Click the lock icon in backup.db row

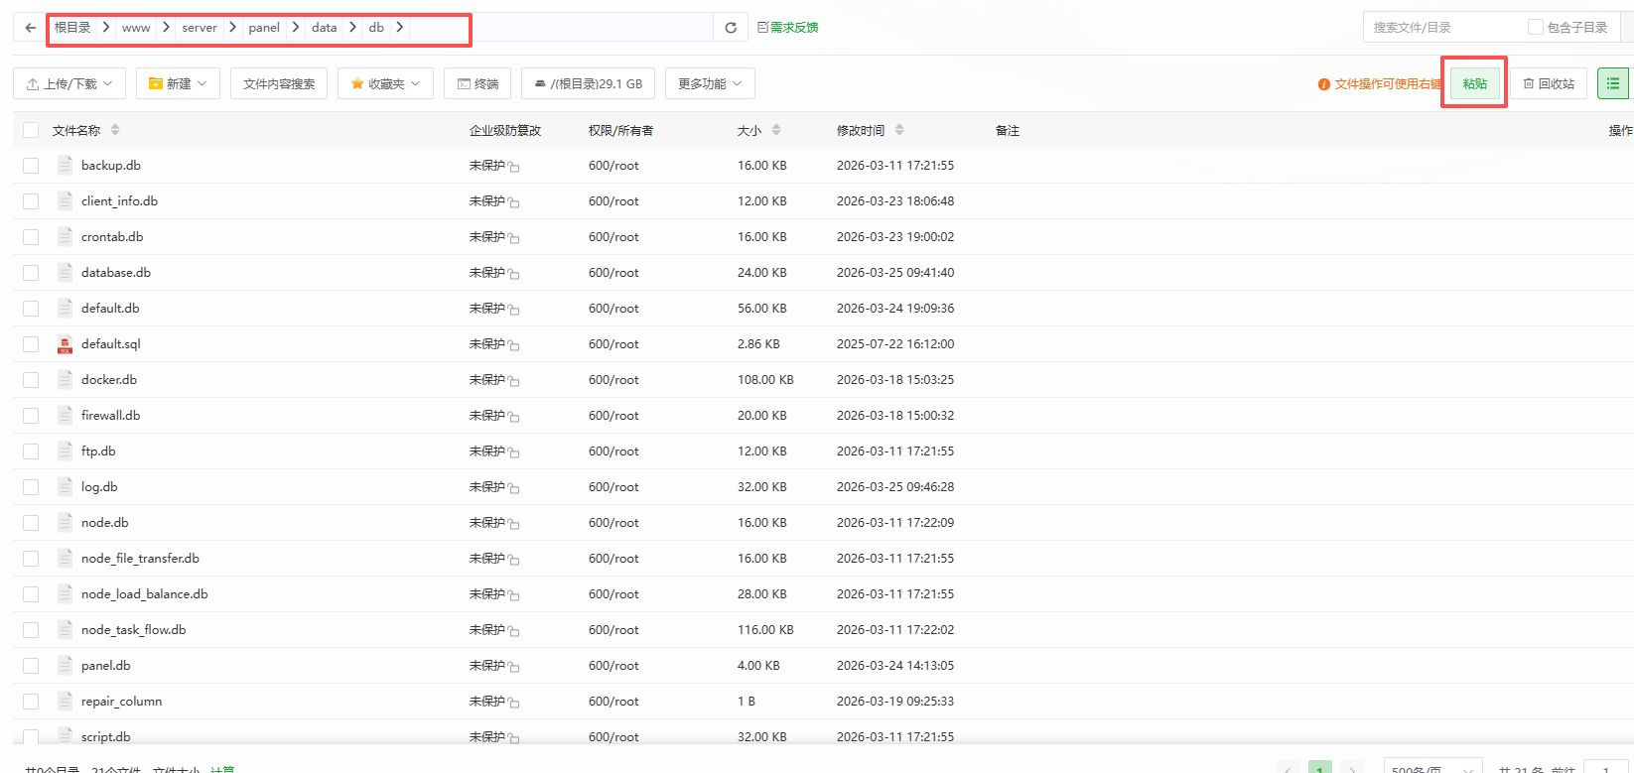pos(514,167)
